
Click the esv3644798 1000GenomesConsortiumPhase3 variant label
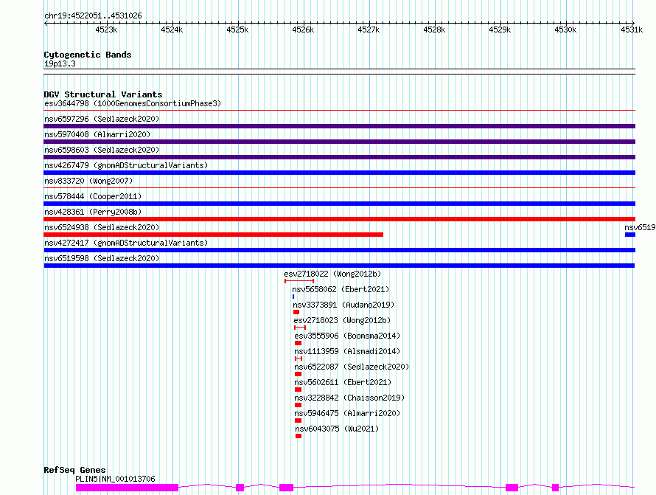tap(133, 103)
